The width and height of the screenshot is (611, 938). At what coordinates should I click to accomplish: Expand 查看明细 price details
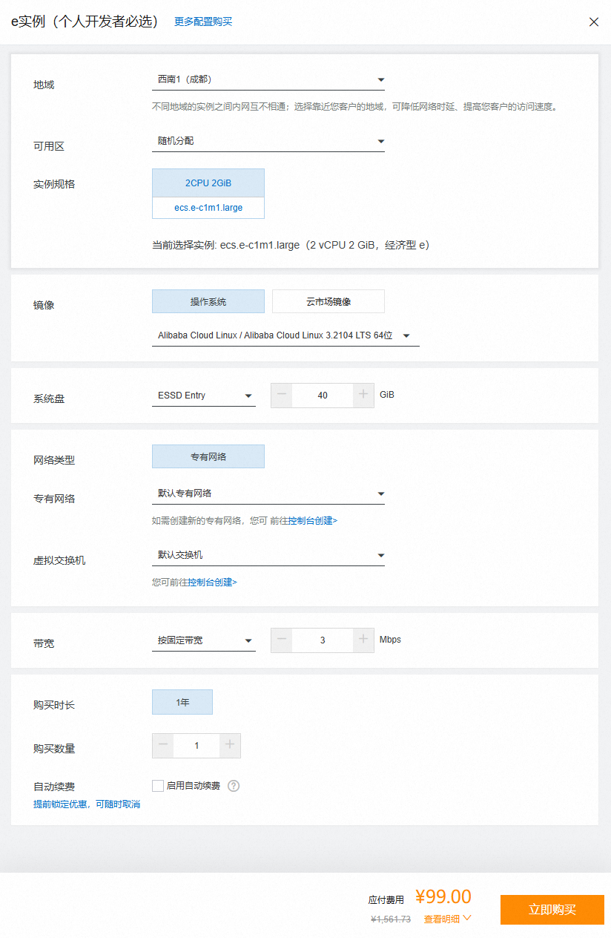pyautogui.click(x=447, y=919)
